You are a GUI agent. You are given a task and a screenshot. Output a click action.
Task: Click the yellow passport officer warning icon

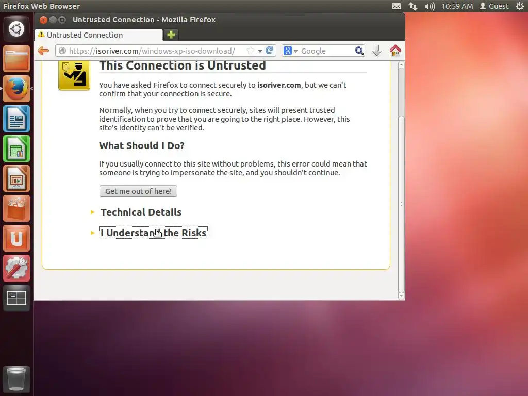(x=74, y=75)
